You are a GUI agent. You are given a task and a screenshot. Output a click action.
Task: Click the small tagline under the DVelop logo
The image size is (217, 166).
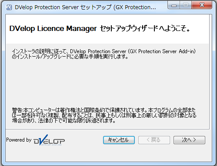point(51,145)
